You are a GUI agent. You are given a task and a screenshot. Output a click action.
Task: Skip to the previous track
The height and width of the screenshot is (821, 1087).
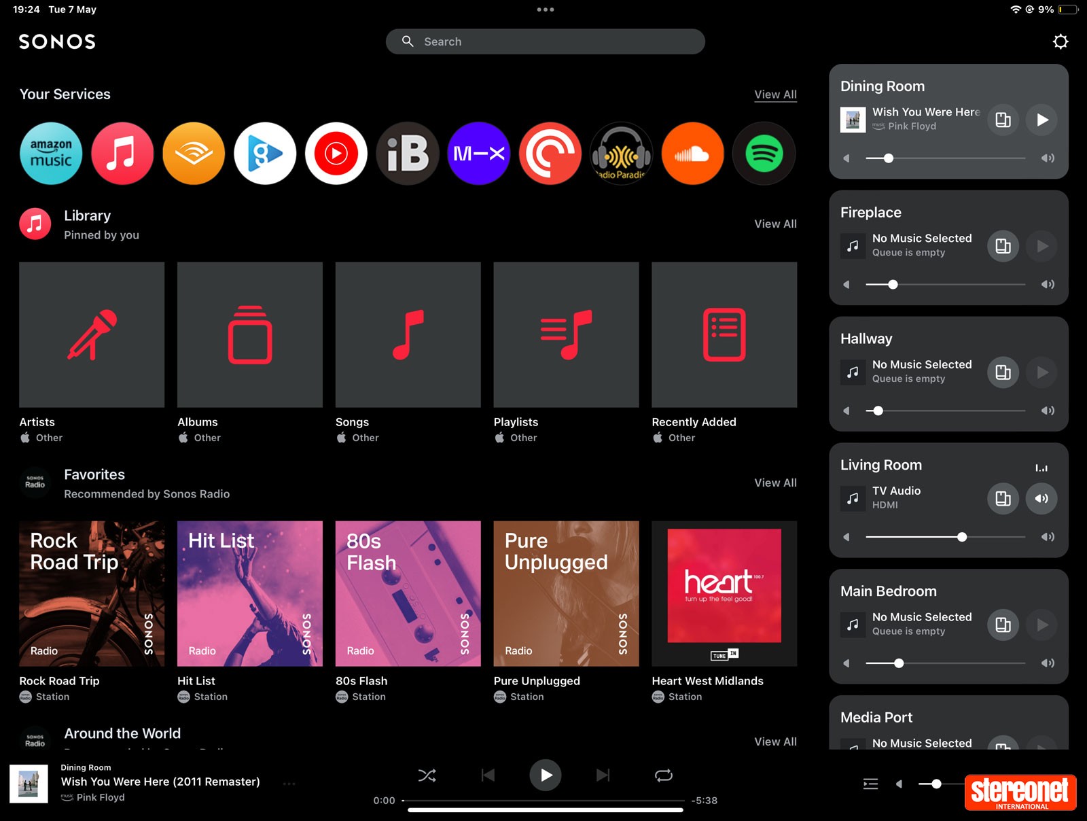click(x=488, y=775)
